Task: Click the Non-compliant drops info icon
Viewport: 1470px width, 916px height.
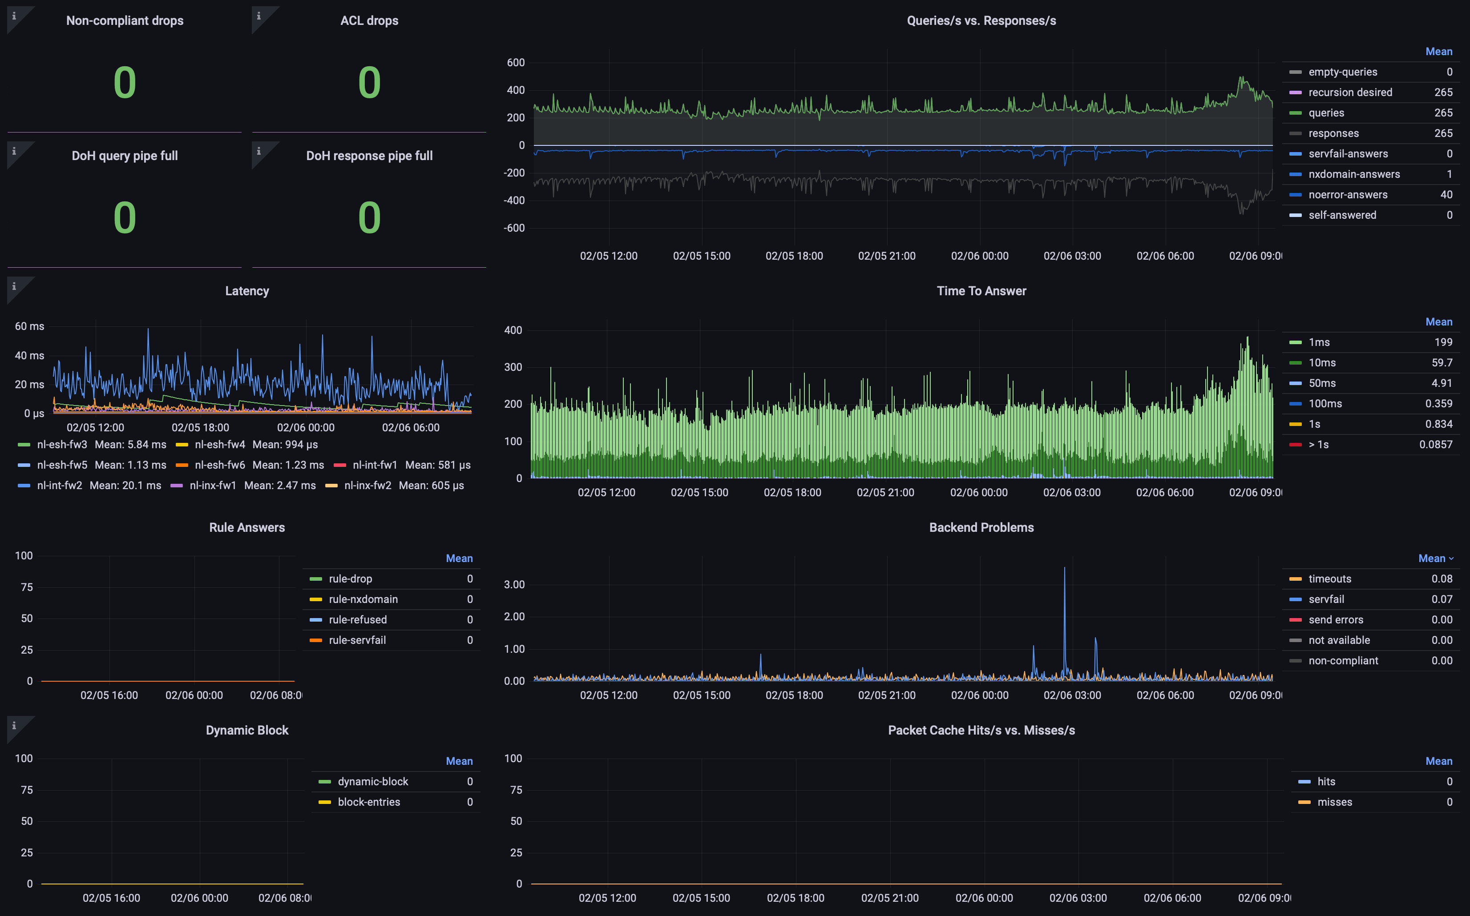Action: click(x=15, y=16)
